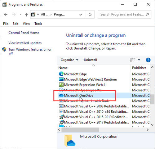Expand the view options dropdown arrow
Viewport: 155px width, 149px height.
tap(139, 60)
